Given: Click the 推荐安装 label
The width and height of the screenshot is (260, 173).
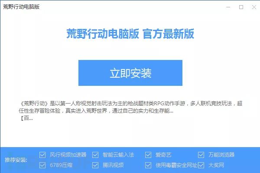Looking at the screenshot, I should 16,160.
